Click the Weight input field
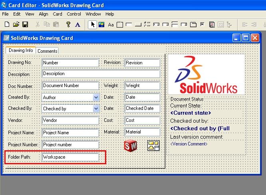This screenshot has height=195, width=266. (x=142, y=86)
